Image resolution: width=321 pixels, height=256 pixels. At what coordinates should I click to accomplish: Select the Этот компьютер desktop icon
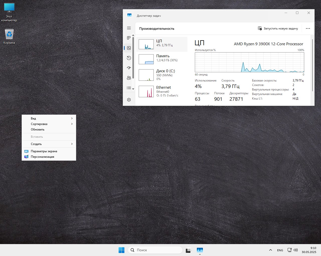(9, 12)
